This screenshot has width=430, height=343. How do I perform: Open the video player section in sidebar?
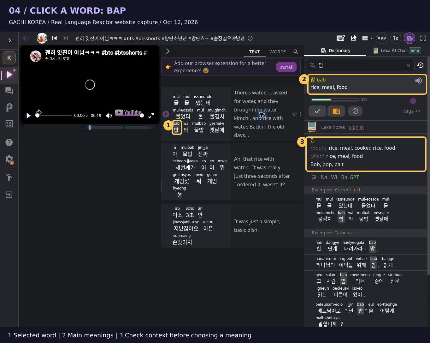(9, 75)
